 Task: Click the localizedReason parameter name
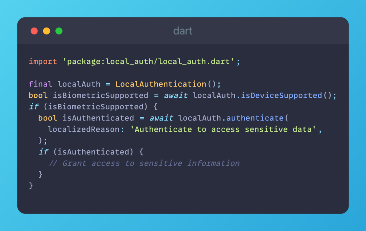[x=84, y=129]
